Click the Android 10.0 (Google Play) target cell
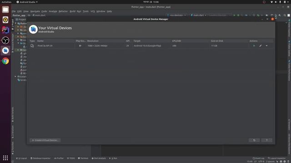Image resolution: width=291 pixels, height=163 pixels. [x=147, y=46]
